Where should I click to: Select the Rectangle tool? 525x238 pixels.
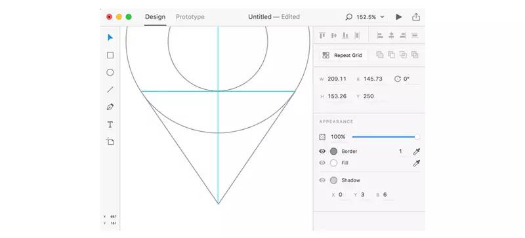(x=110, y=55)
